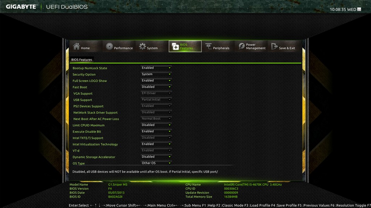371x208 pixels.
Task: Click the BIOS ID 8A02AG0I
Action: 115,196
